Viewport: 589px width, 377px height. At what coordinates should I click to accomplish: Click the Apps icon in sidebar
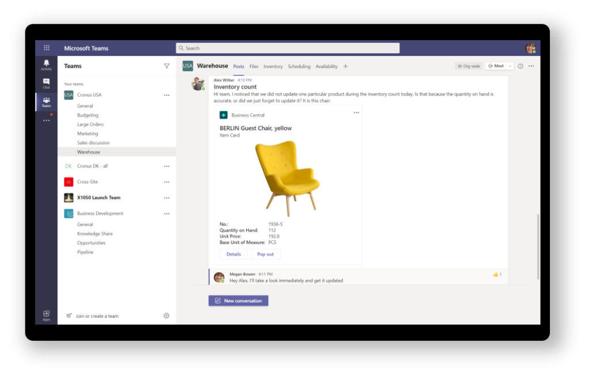pyautogui.click(x=46, y=315)
